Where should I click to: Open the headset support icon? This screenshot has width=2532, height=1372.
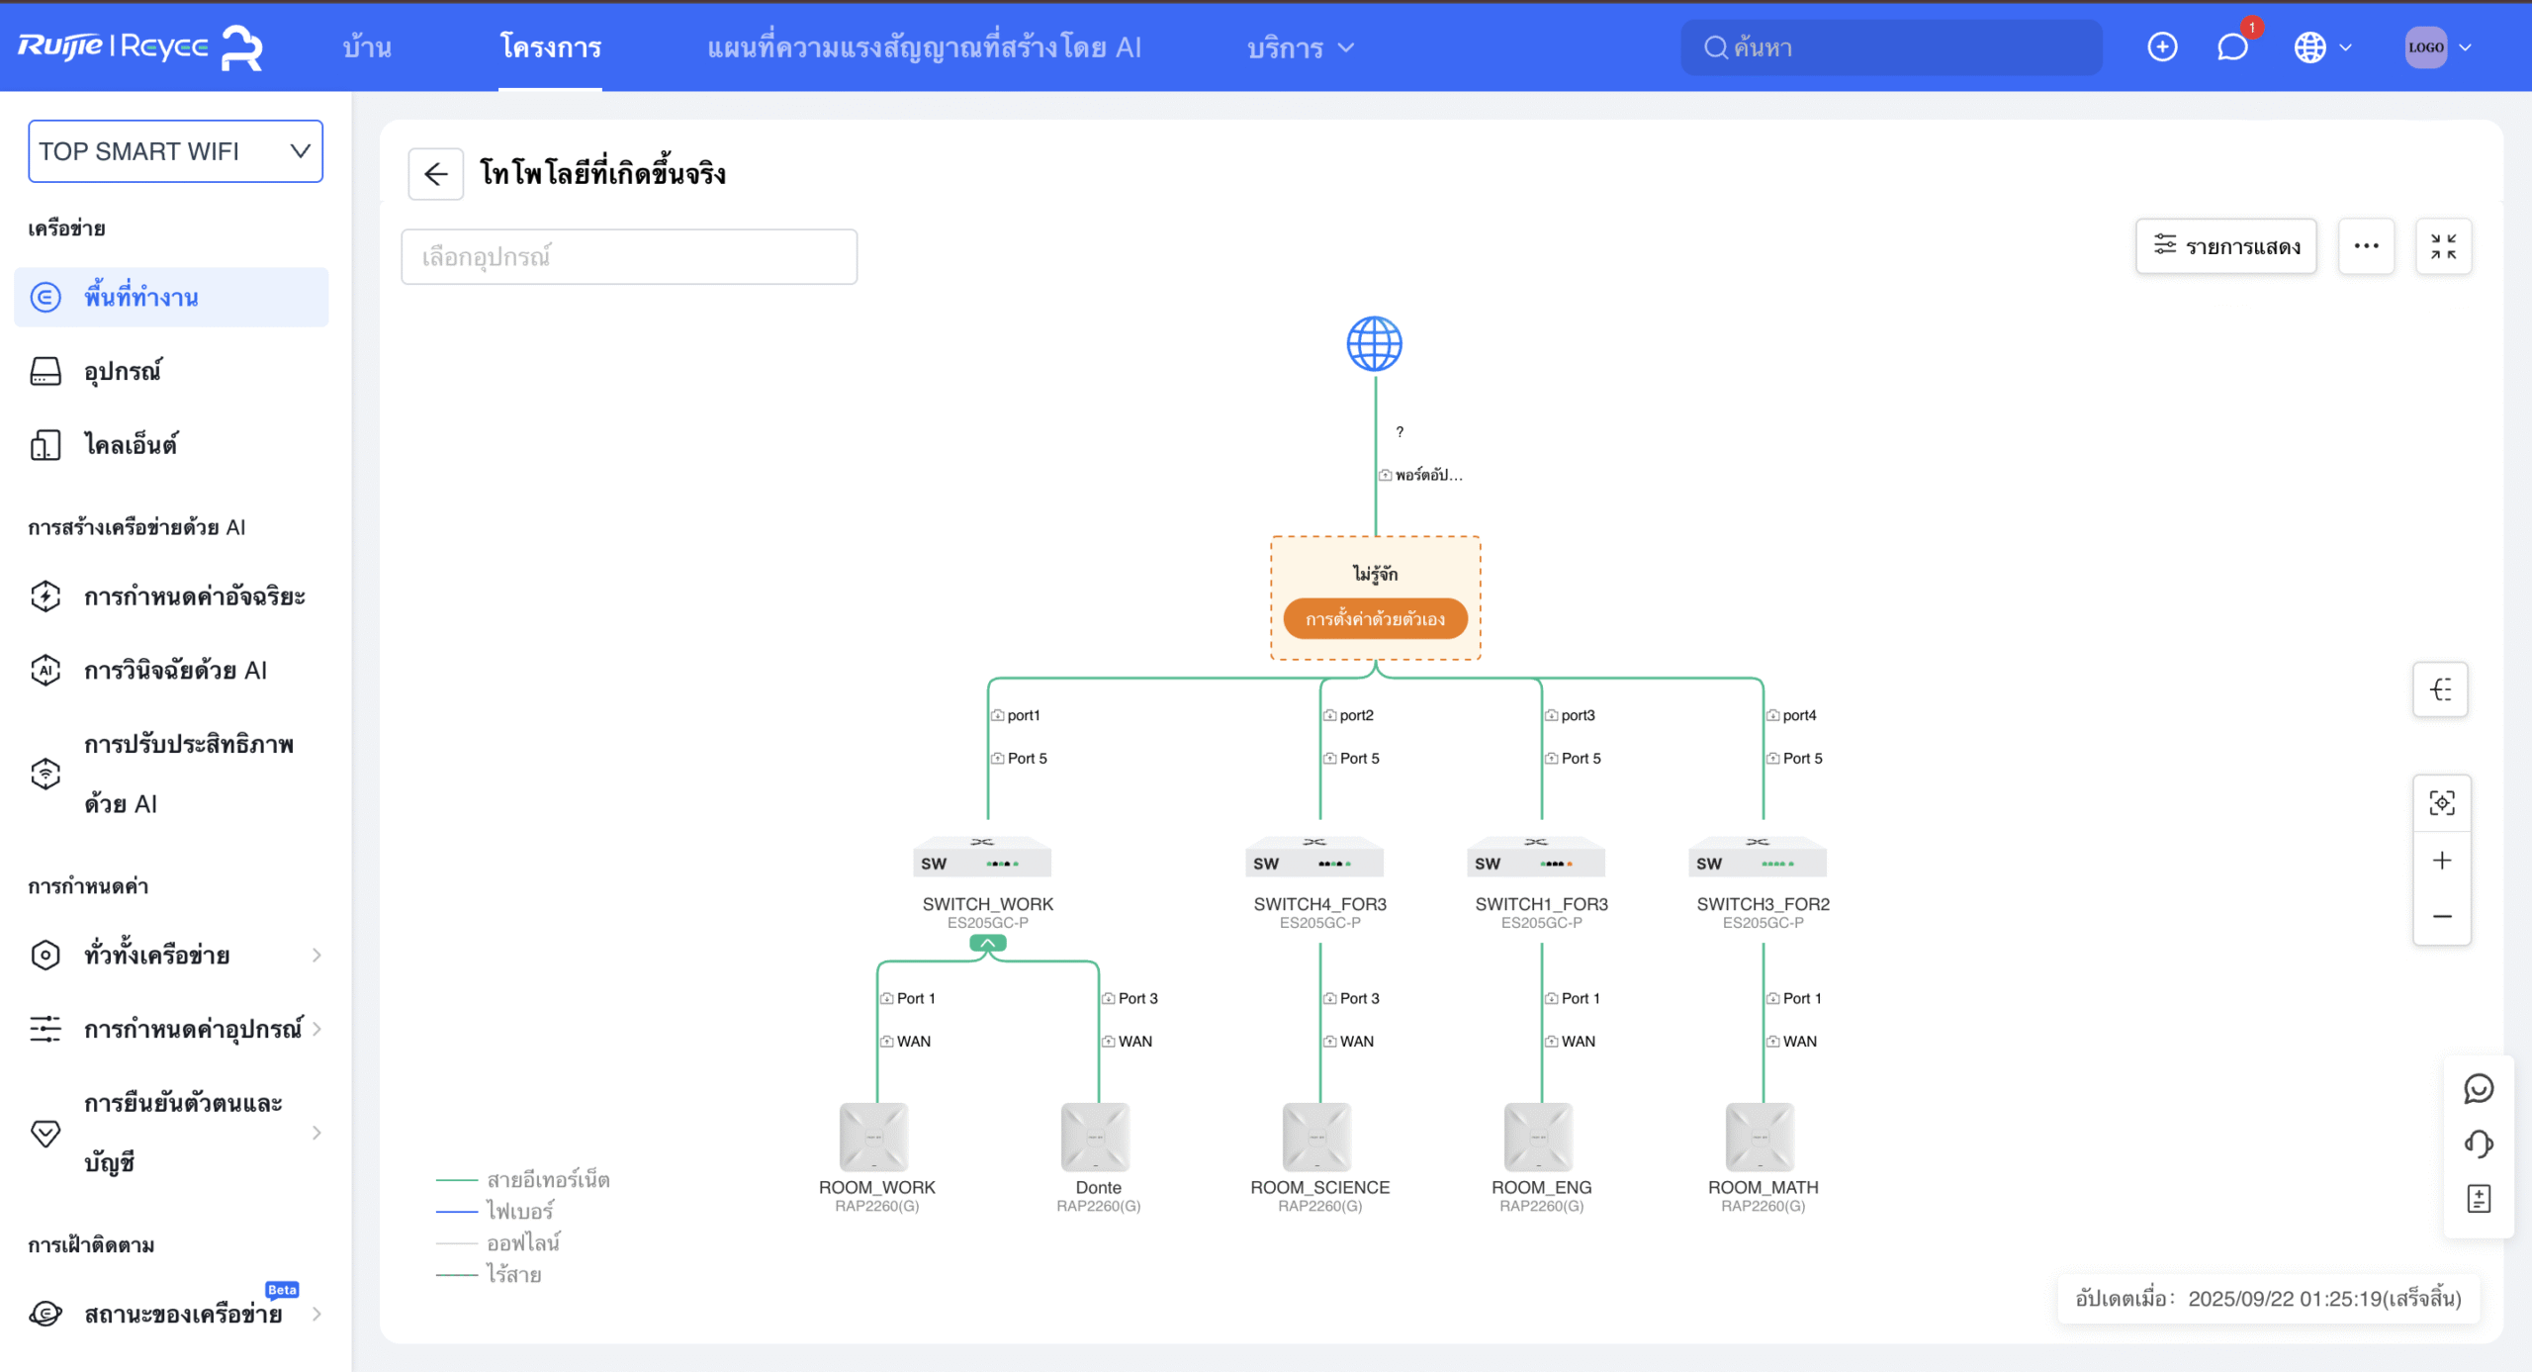pos(2478,1143)
